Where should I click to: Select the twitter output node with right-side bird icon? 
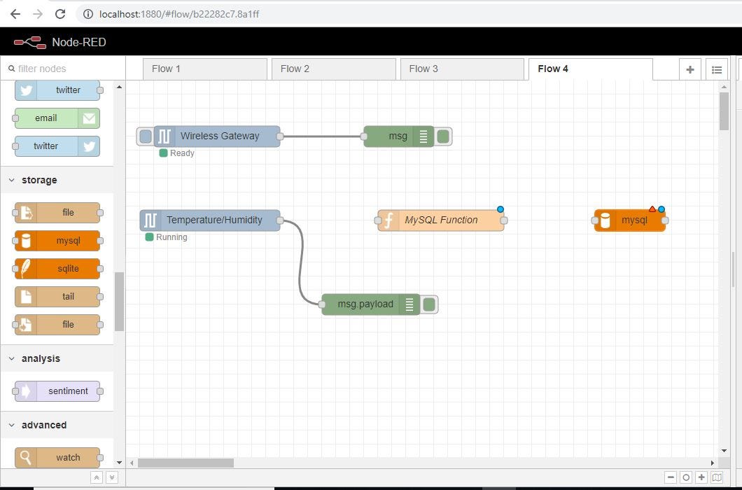(57, 146)
